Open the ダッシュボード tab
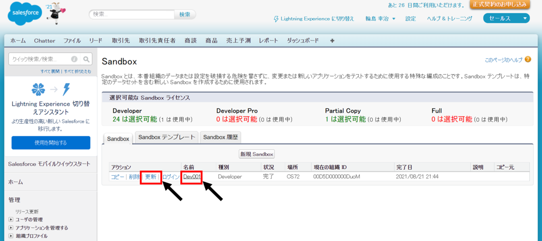This screenshot has width=542, height=241. (x=303, y=41)
